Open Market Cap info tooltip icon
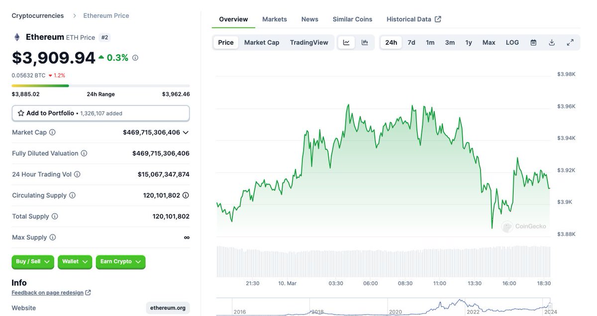 pyautogui.click(x=52, y=133)
